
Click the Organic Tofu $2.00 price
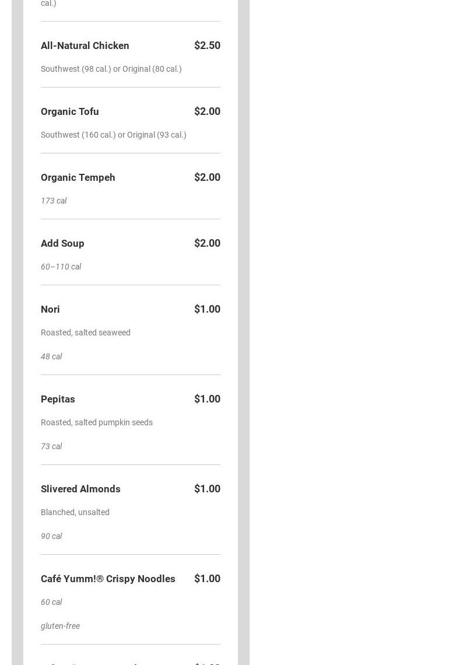pos(207,111)
